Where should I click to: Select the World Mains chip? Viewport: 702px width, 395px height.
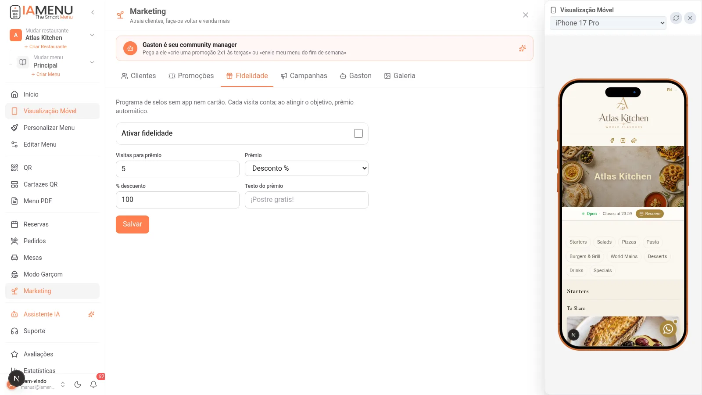pyautogui.click(x=624, y=257)
